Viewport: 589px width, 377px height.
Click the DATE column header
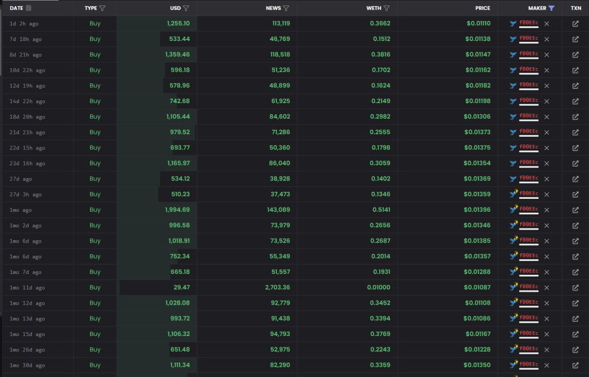tap(17, 8)
